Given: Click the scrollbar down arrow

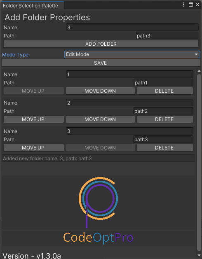Looking at the screenshot, I should 199,256.
